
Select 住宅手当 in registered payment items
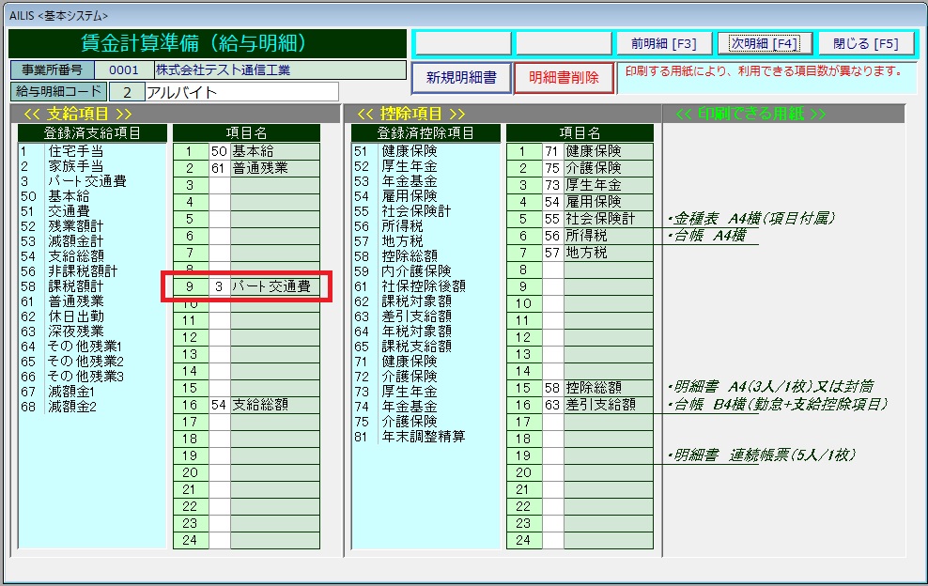tap(75, 151)
